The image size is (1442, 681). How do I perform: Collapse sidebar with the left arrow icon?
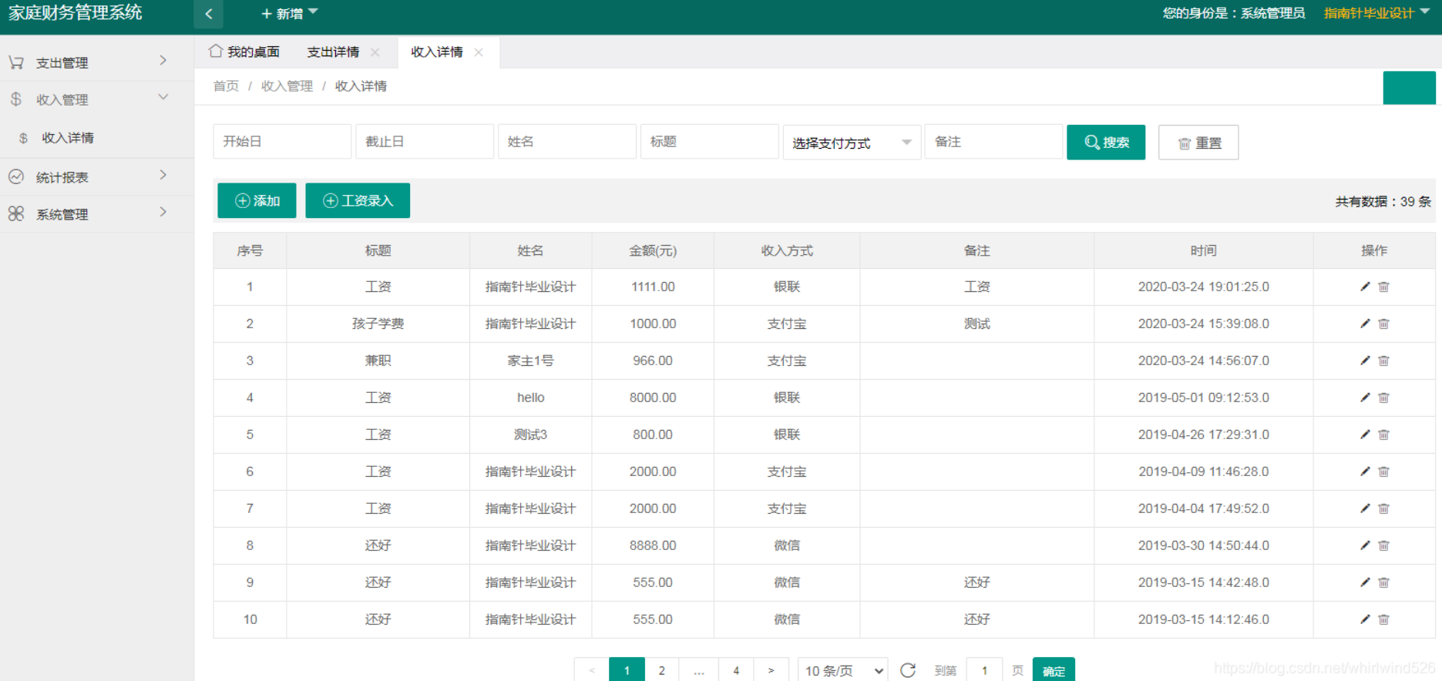tap(208, 14)
